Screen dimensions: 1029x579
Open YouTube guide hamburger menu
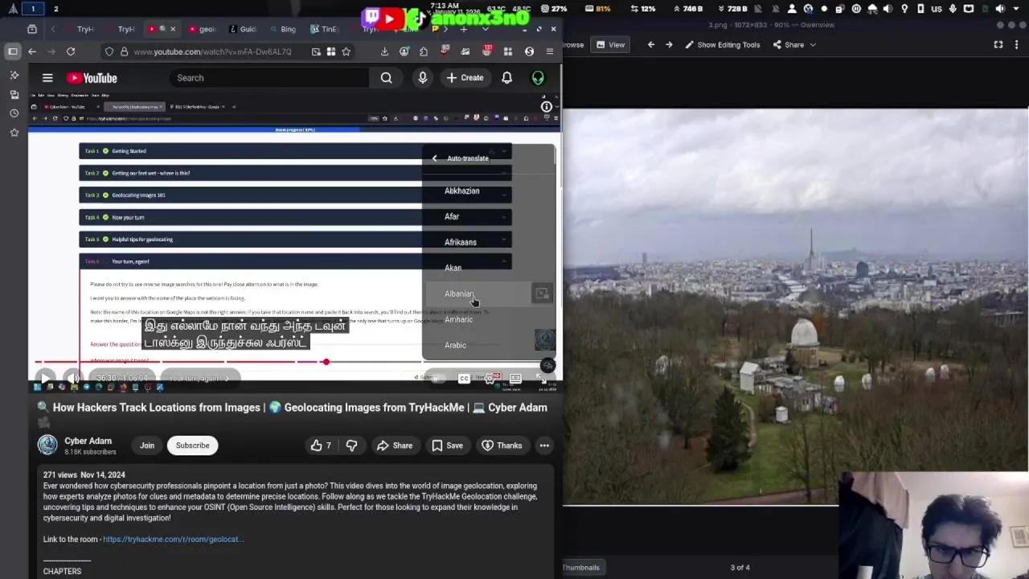coord(47,78)
